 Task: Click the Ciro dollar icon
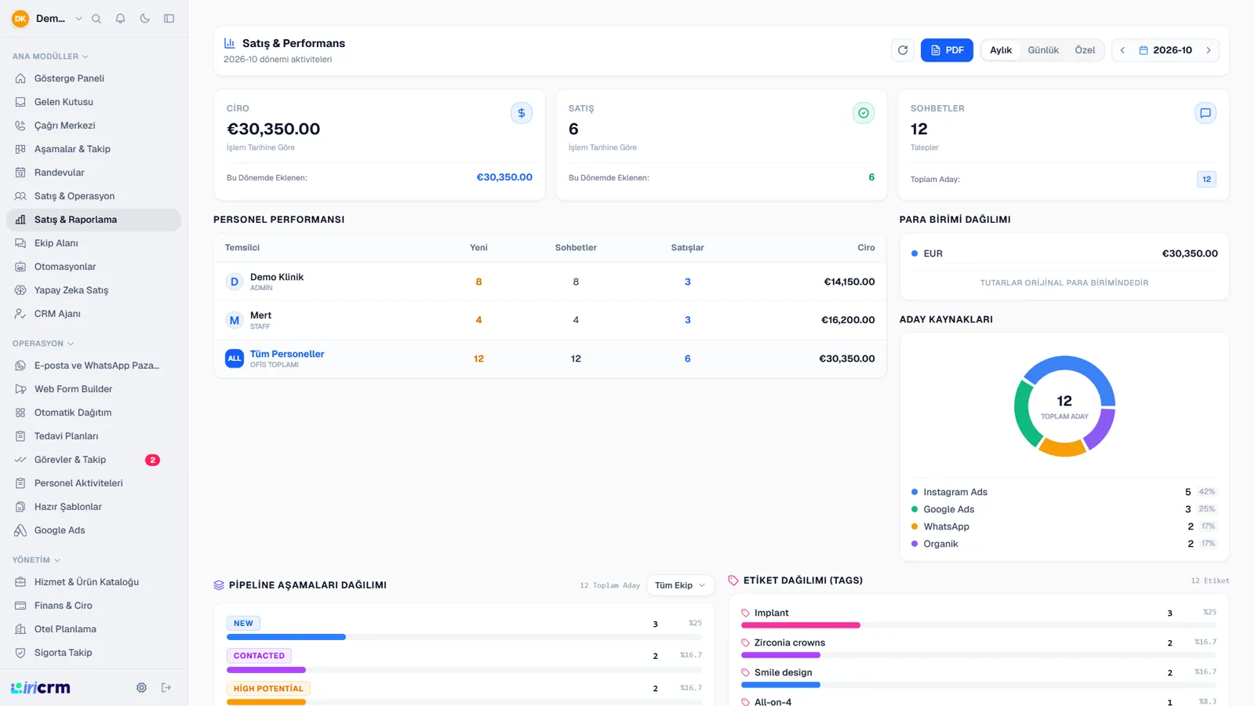coord(522,113)
